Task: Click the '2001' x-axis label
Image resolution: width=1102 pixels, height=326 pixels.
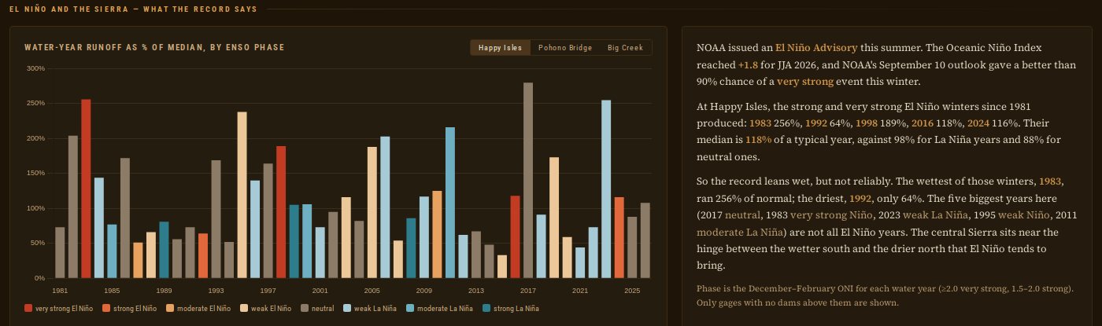Action: (320, 291)
